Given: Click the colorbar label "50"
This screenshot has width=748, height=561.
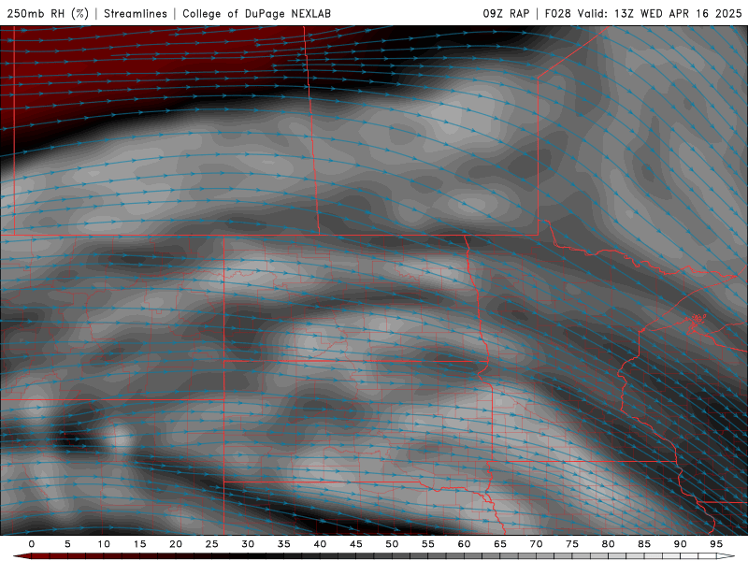Looking at the screenshot, I should point(392,544).
